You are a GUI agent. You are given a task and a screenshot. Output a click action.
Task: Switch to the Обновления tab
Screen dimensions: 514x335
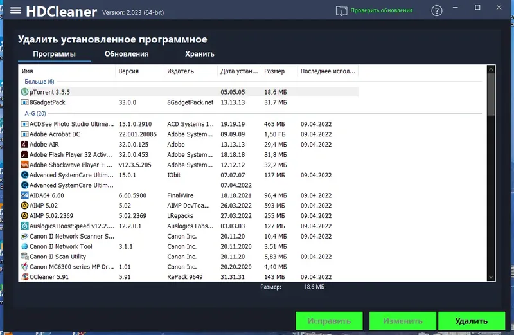point(127,54)
